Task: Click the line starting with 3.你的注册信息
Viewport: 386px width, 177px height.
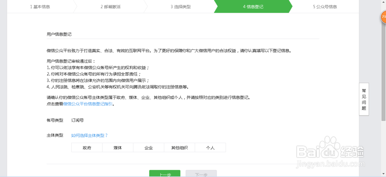Action: pos(98,80)
